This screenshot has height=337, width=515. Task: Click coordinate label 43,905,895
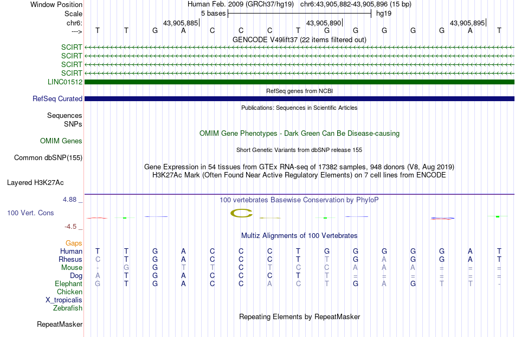coord(467,23)
